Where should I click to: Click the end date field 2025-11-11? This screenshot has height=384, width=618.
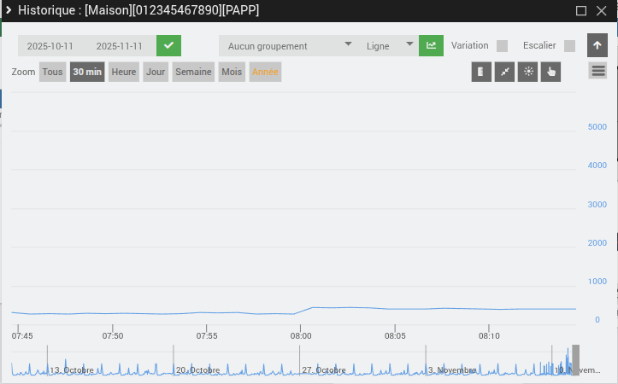pyautogui.click(x=120, y=46)
